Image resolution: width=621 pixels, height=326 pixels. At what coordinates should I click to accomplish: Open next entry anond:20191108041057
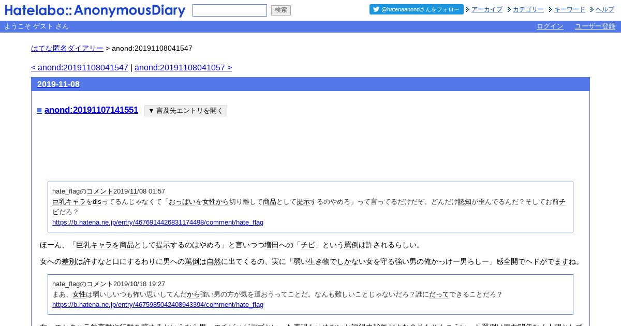183,68
